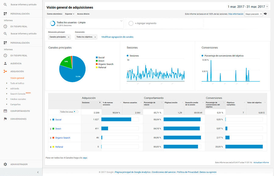Open Administrador gear icon

coord(5,164)
